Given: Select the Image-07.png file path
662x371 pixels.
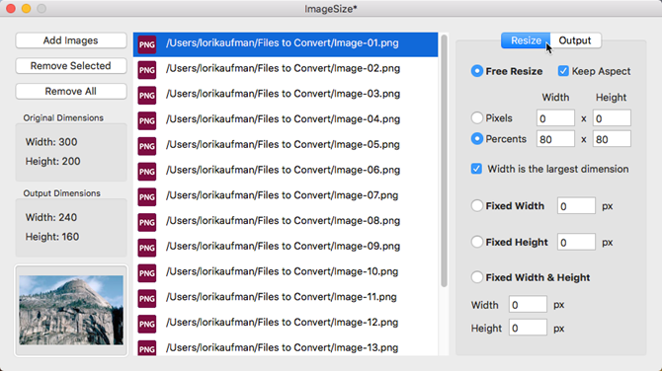Looking at the screenshot, I should pos(282,195).
